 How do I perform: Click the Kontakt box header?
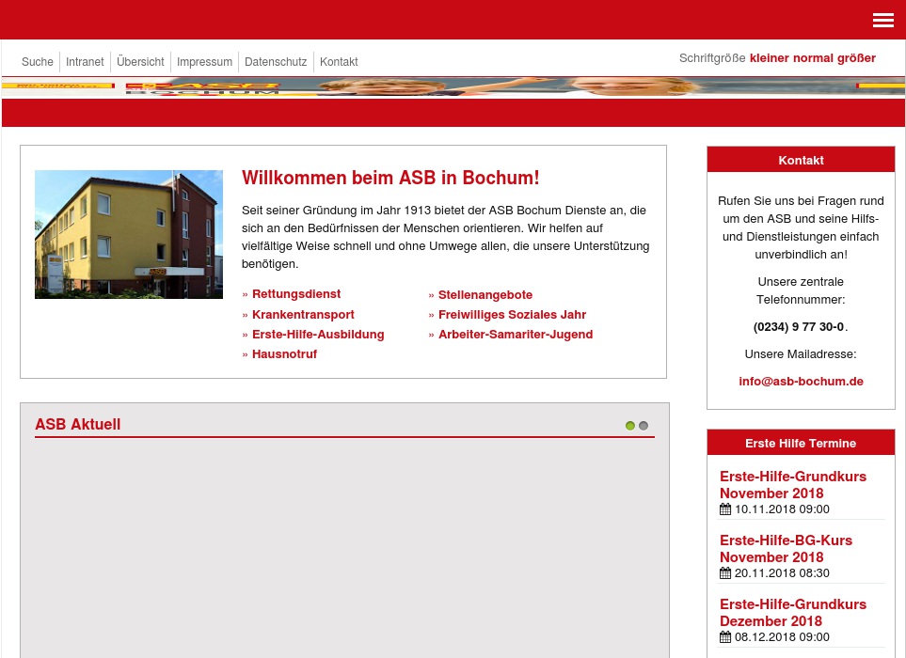(801, 160)
